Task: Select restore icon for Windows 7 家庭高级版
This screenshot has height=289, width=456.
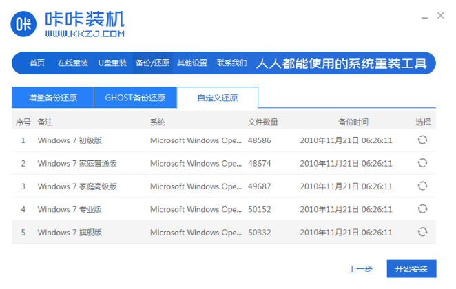Action: tap(422, 186)
